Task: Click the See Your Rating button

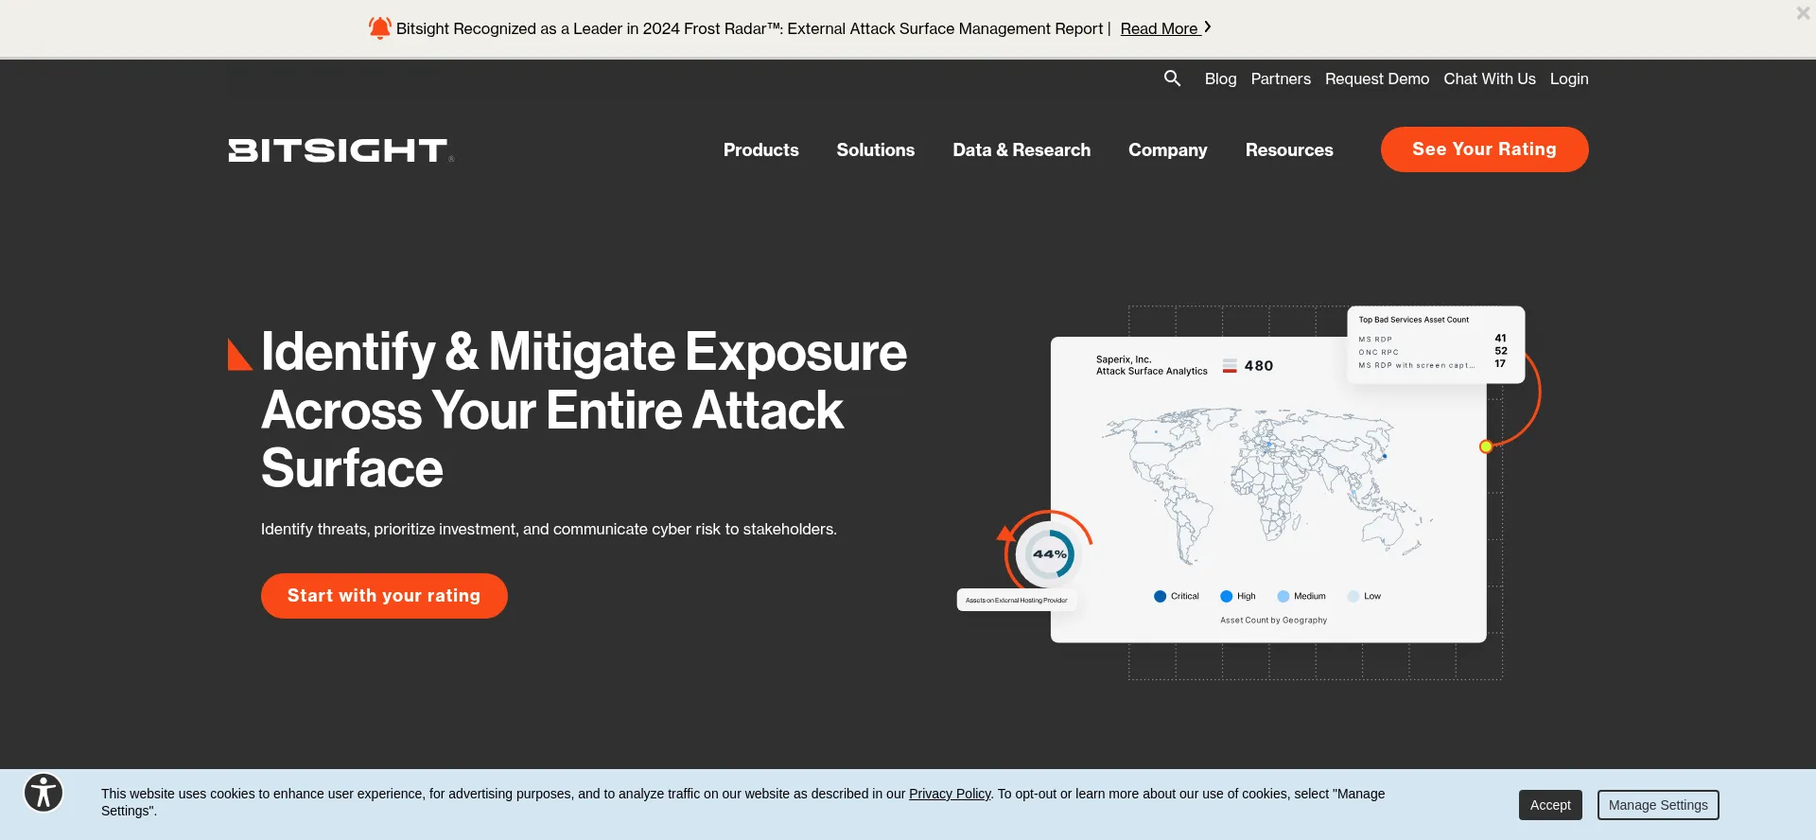Action: (x=1484, y=149)
